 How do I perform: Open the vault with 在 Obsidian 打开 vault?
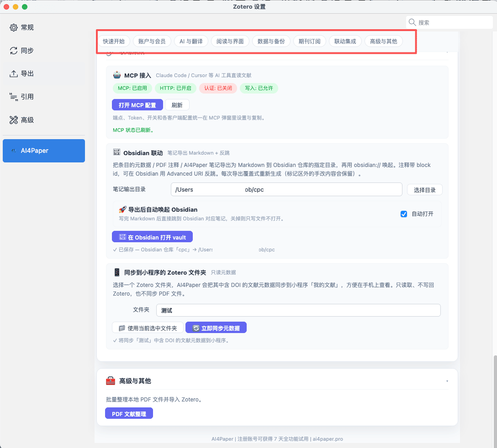click(x=152, y=237)
